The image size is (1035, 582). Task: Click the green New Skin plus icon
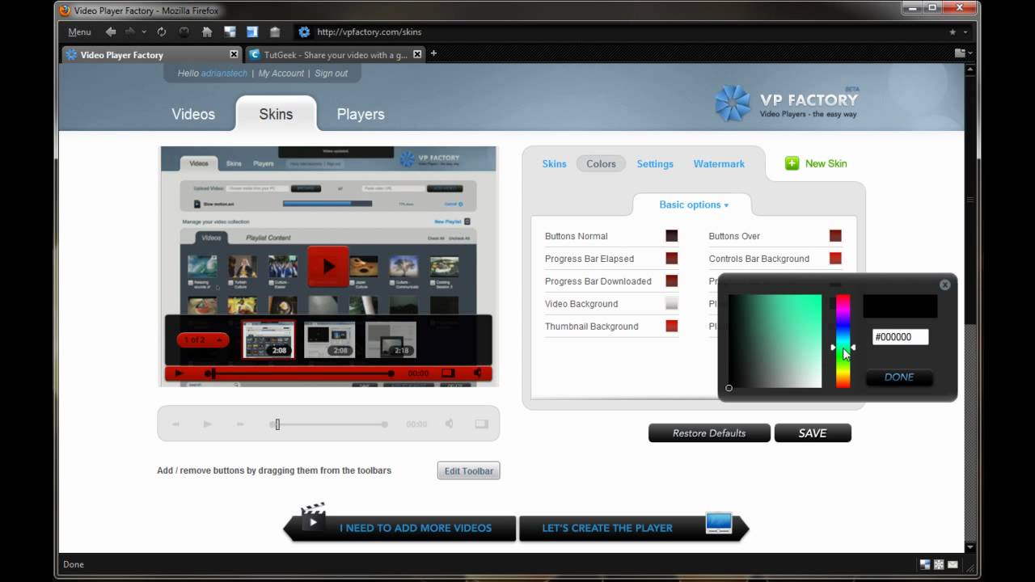point(792,163)
